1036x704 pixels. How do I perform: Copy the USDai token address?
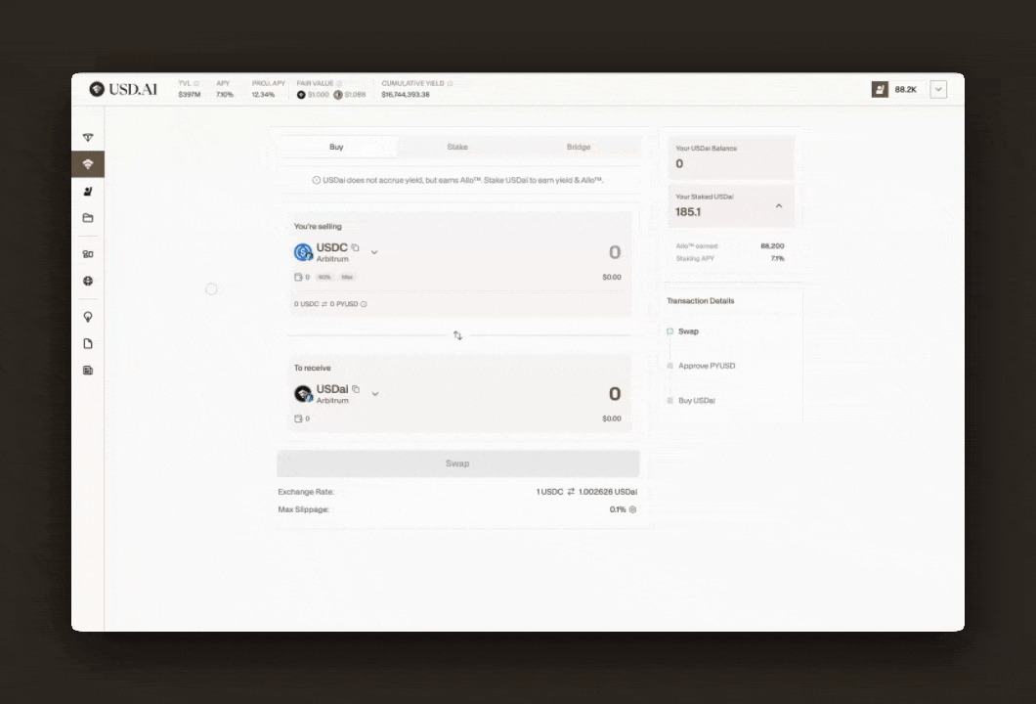pos(356,389)
